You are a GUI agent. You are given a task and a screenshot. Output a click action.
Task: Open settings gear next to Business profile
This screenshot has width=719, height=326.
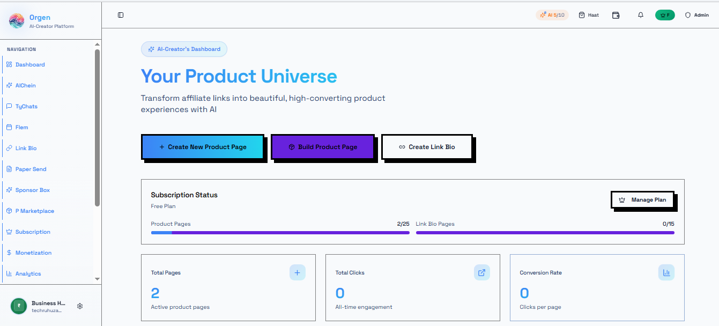coord(80,306)
